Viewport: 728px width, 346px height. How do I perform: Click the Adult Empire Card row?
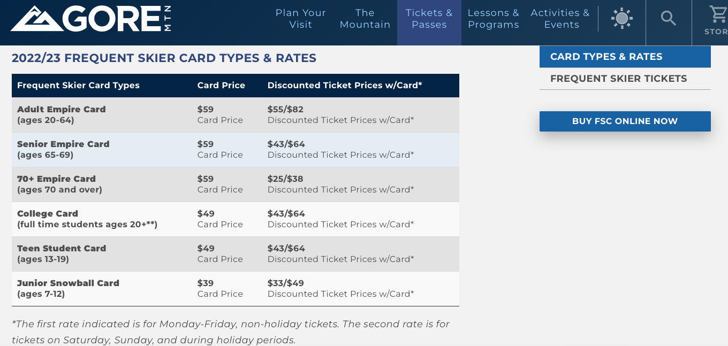point(62,114)
